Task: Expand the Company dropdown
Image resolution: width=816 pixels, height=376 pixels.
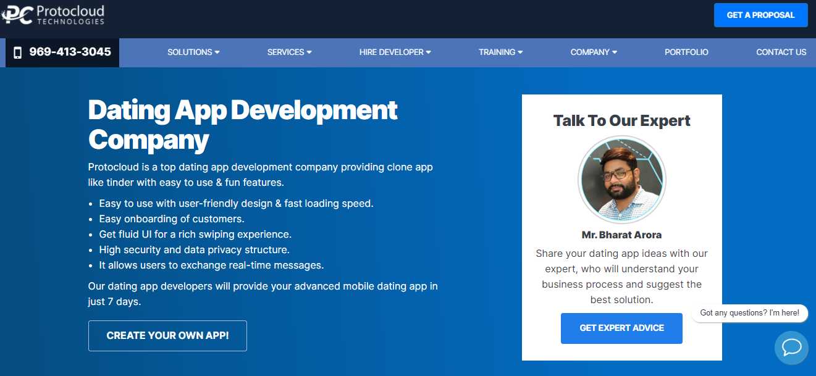Action: click(x=593, y=52)
